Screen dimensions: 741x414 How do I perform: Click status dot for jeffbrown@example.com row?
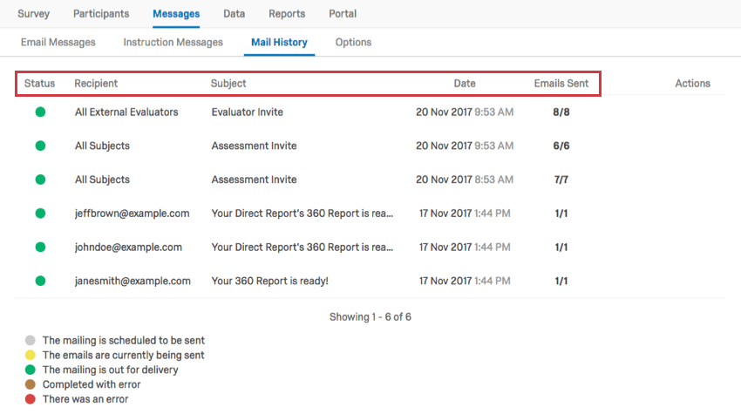[x=40, y=214]
